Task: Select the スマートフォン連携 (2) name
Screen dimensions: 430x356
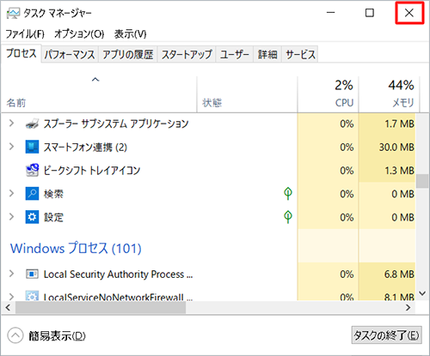Action: pyautogui.click(x=85, y=147)
